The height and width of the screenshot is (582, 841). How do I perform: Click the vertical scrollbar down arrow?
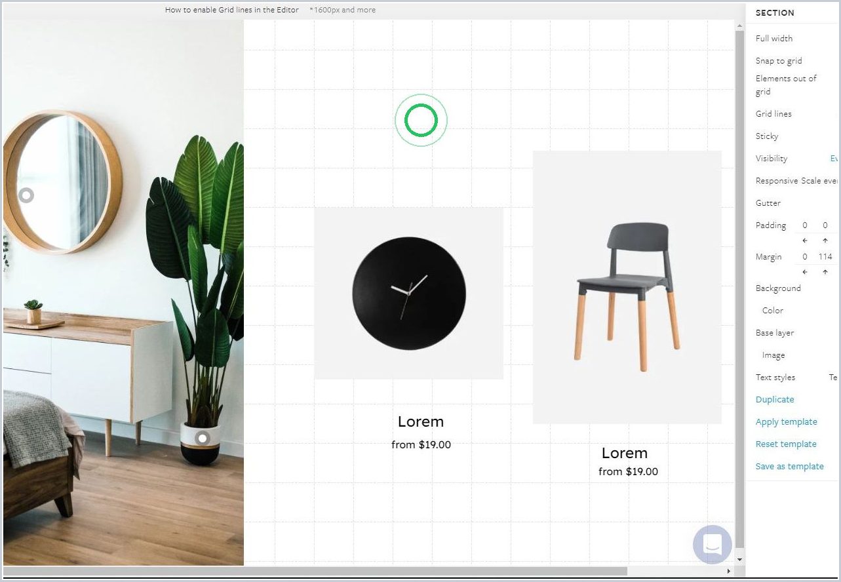pos(739,560)
